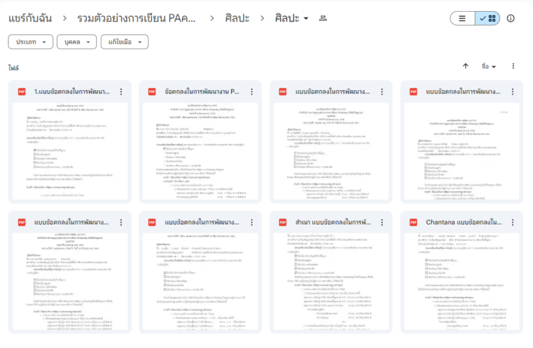Reverse sort direction with the arrow icon
The width and height of the screenshot is (533, 348).
(466, 67)
